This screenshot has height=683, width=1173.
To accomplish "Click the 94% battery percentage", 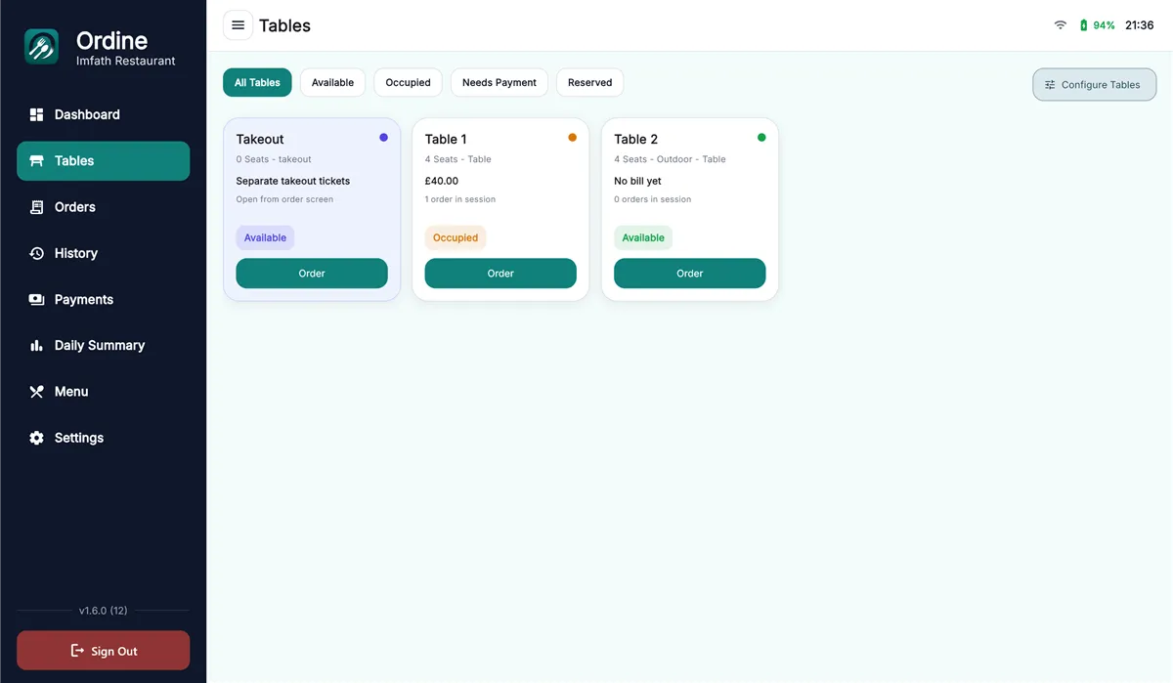I will click(1104, 25).
